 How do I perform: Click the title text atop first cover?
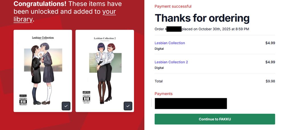[43, 38]
